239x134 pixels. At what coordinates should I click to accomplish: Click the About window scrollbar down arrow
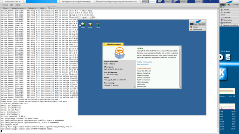[180, 87]
